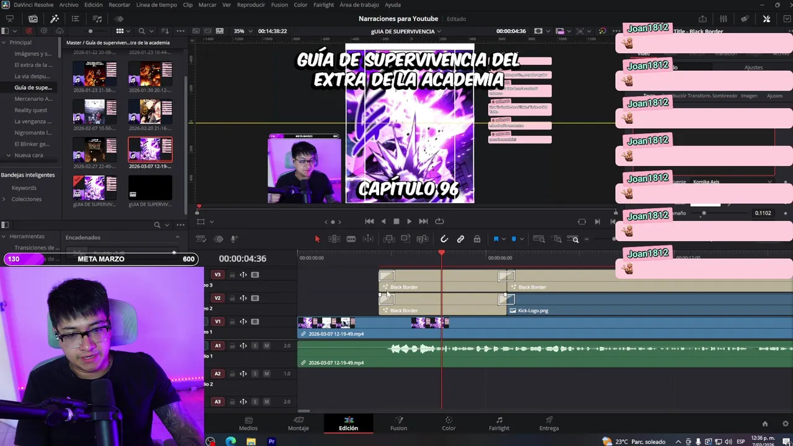The height and width of the screenshot is (446, 793).
Task: Open the Sound Library icon
Action: tap(97, 19)
